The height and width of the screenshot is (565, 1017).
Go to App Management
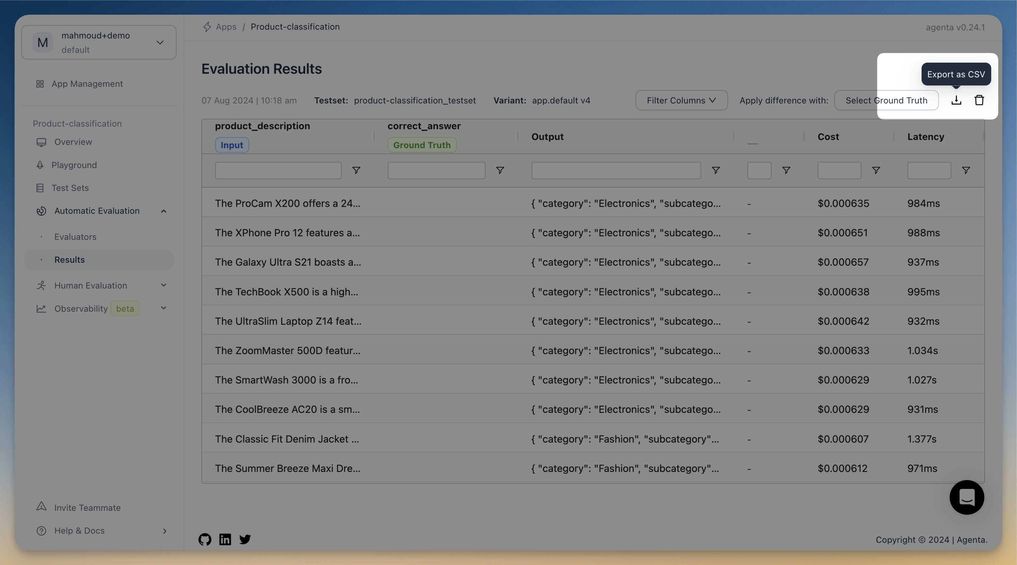87,84
